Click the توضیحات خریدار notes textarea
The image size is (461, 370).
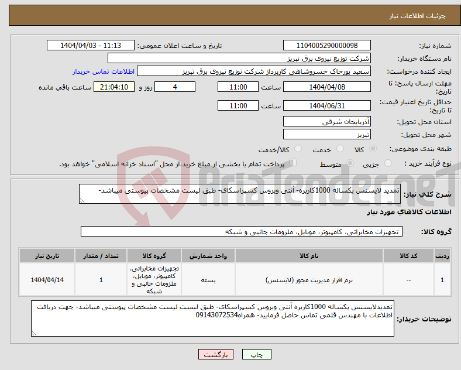coord(212,318)
